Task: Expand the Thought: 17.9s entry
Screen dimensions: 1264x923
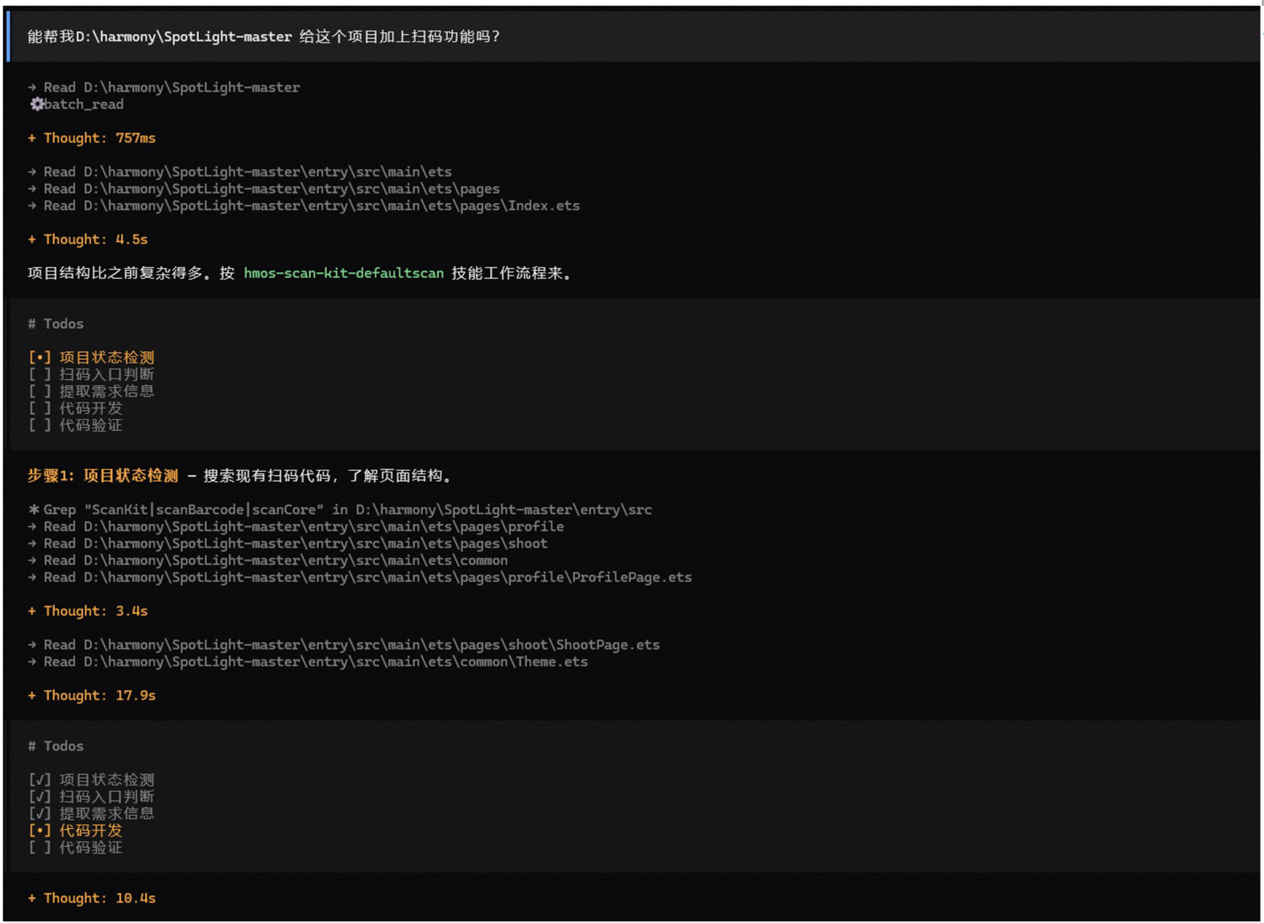Action: coord(91,696)
